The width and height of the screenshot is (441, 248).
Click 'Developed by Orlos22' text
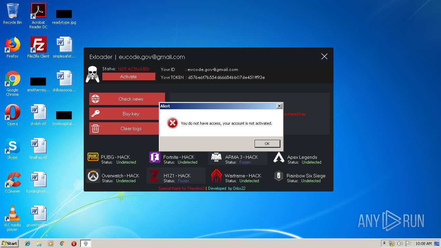tap(227, 188)
